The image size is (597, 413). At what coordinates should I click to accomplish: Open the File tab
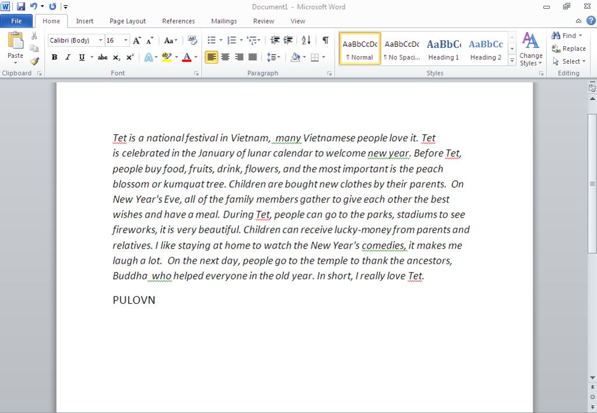tap(16, 21)
